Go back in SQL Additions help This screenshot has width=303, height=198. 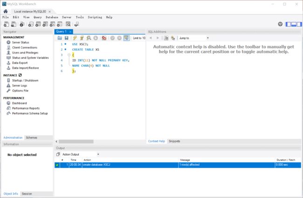click(151, 38)
